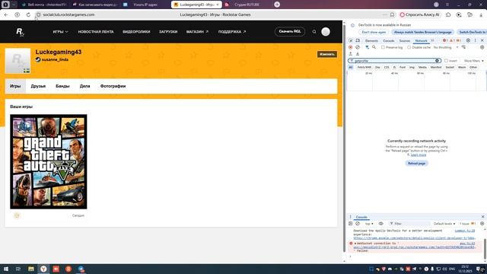Open the DevTools three-dot menu

[x=475, y=40]
